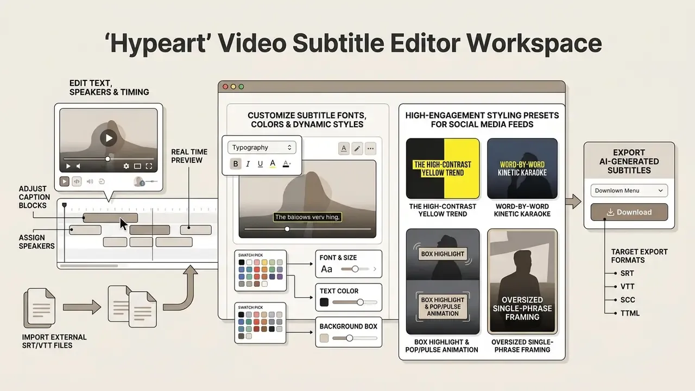Image resolution: width=695 pixels, height=391 pixels.
Task: Adjust the Font & Size slider
Action: click(354, 269)
